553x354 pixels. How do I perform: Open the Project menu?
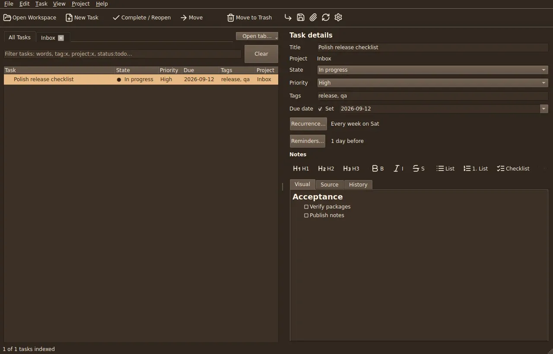click(x=80, y=3)
